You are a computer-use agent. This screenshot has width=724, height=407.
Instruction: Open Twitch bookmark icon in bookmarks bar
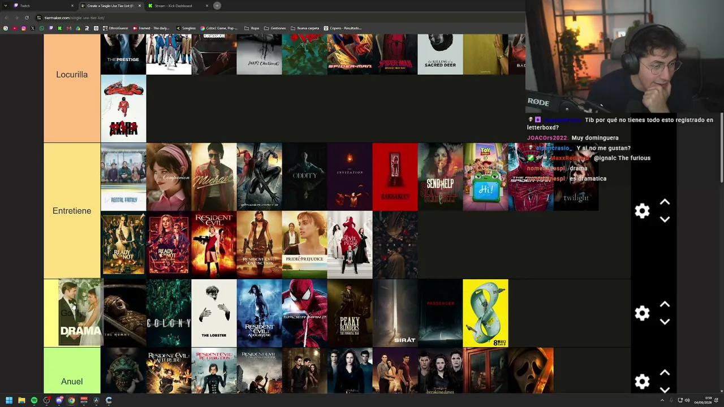coord(51,28)
